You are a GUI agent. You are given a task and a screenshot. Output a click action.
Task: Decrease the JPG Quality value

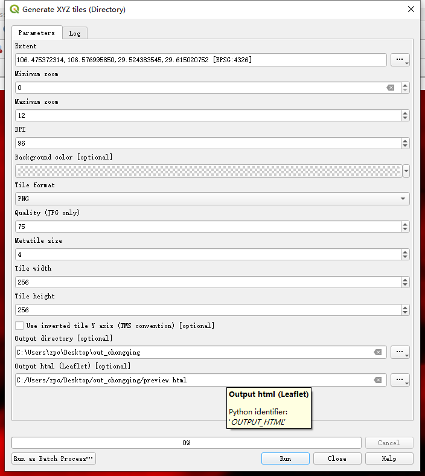tap(405, 229)
